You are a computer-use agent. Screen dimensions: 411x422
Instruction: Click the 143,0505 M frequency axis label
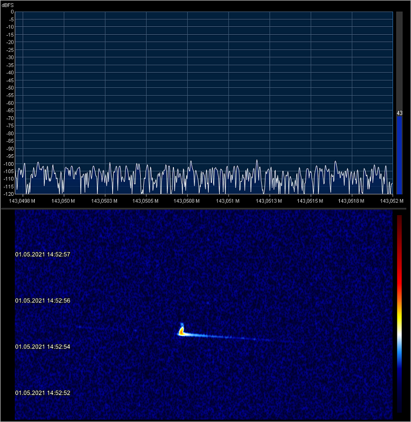coord(146,200)
